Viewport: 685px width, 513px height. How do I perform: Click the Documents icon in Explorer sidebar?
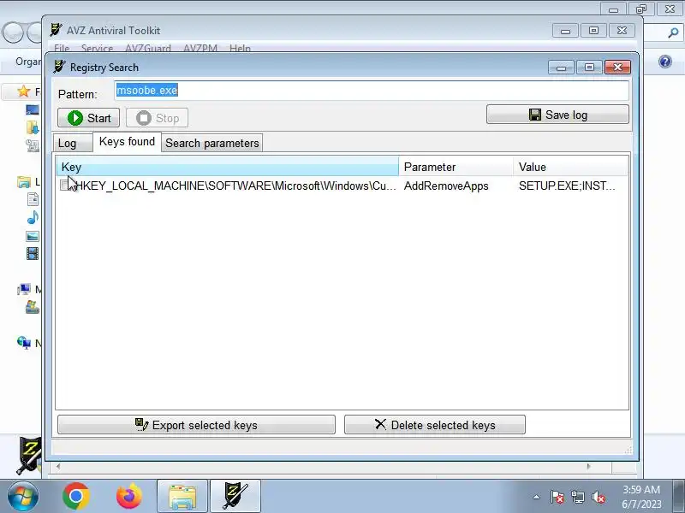33,199
